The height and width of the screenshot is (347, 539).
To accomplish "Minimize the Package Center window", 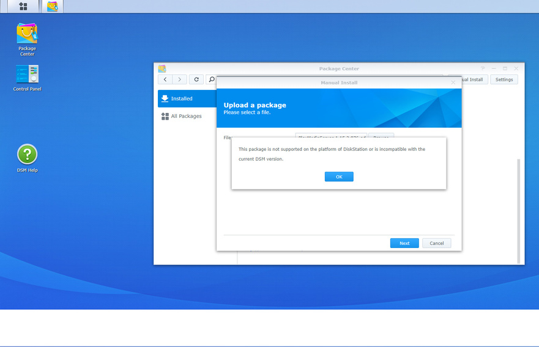I will 494,68.
